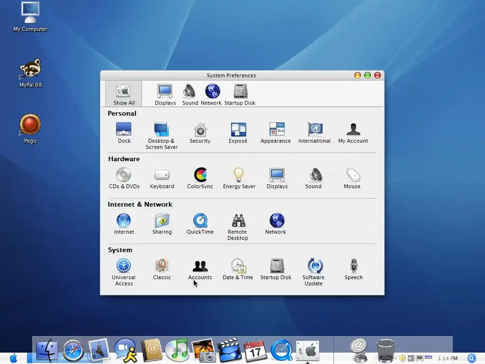
Task: Open Network from the top toolbar
Action: (212, 95)
